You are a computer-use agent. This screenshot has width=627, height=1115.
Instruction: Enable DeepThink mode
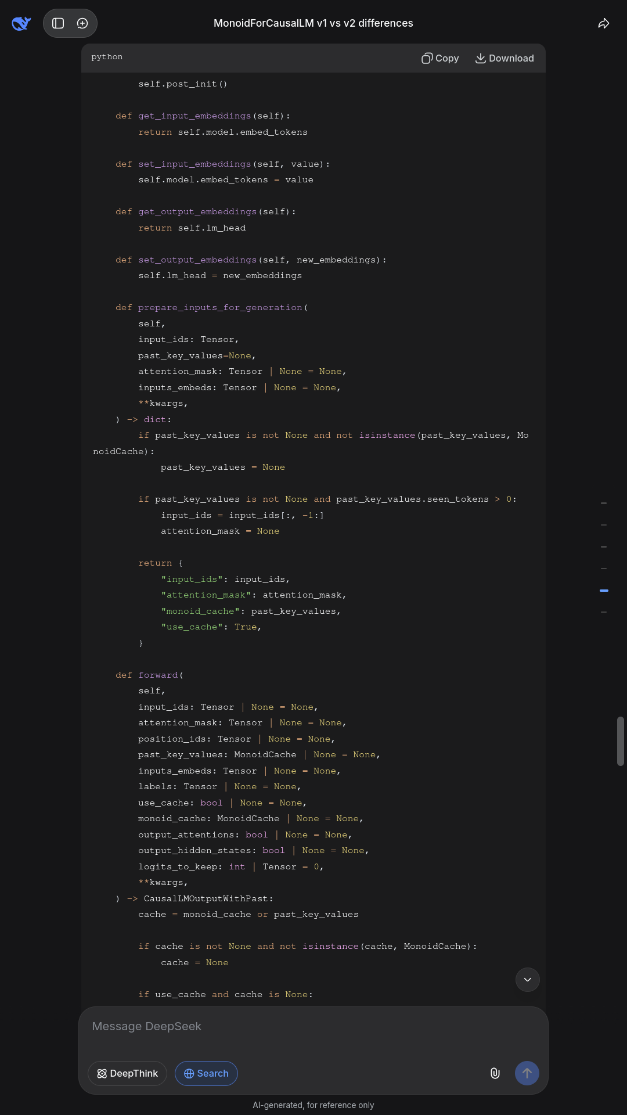pos(127,1073)
